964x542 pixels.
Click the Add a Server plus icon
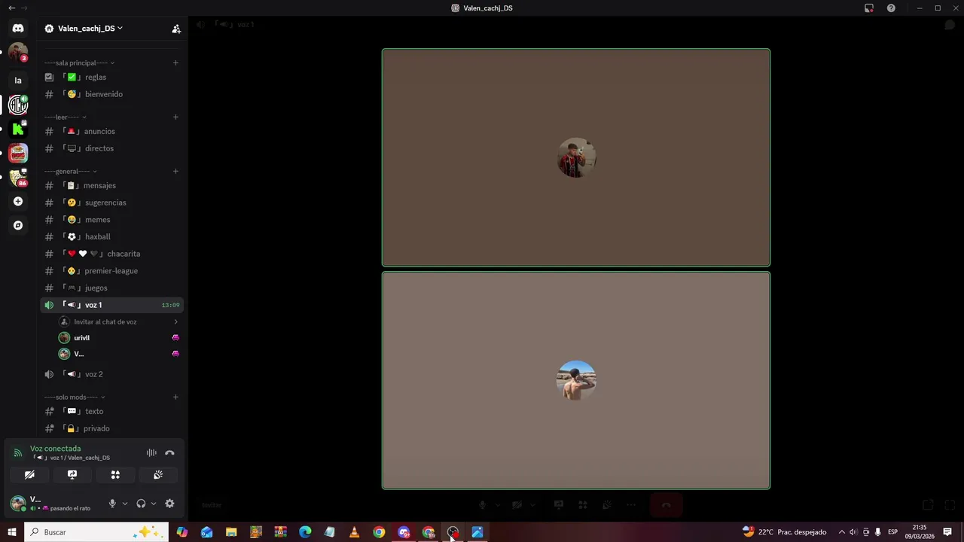coord(18,201)
